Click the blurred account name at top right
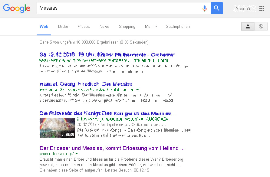 (x=245, y=8)
